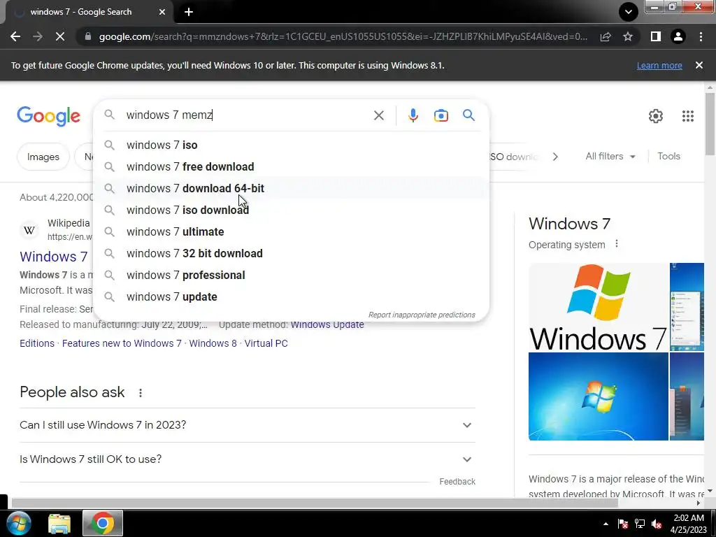Open 'Features new to Windows 7' sublink

(x=122, y=343)
